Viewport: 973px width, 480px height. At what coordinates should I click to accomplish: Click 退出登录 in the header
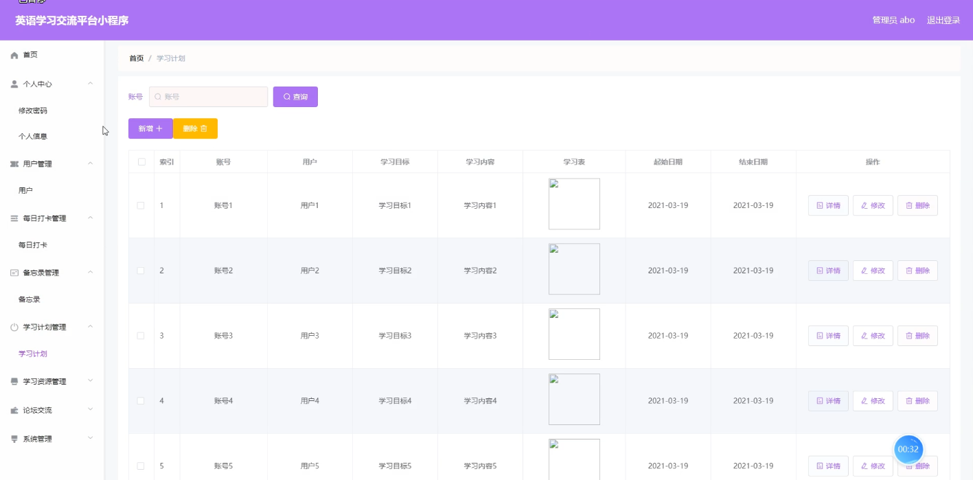coord(943,20)
